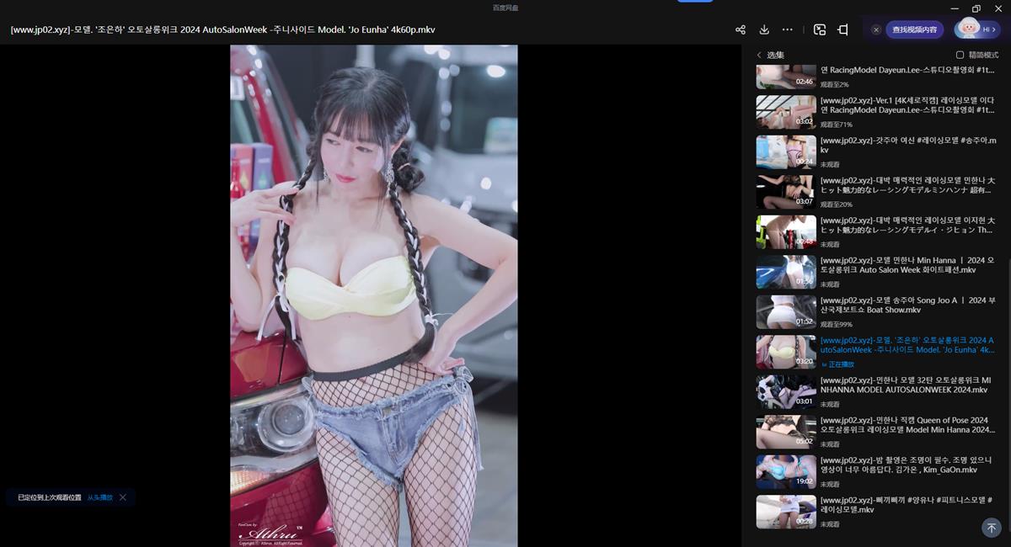
Task: Dismiss the 查找视频内容 button's X icon
Action: pyautogui.click(x=876, y=29)
